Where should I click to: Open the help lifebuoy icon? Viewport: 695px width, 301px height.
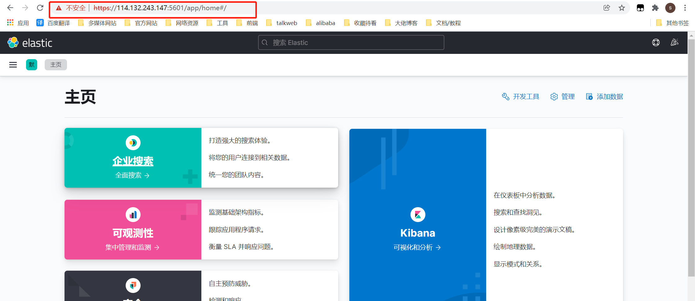(656, 42)
